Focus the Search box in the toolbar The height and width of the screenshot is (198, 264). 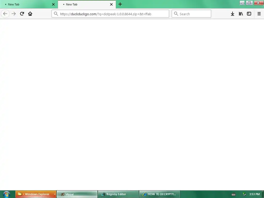pyautogui.click(x=191, y=14)
